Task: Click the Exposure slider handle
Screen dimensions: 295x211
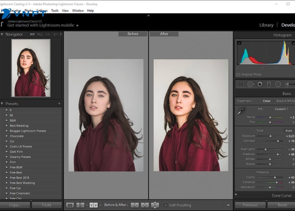Action: tap(271, 136)
